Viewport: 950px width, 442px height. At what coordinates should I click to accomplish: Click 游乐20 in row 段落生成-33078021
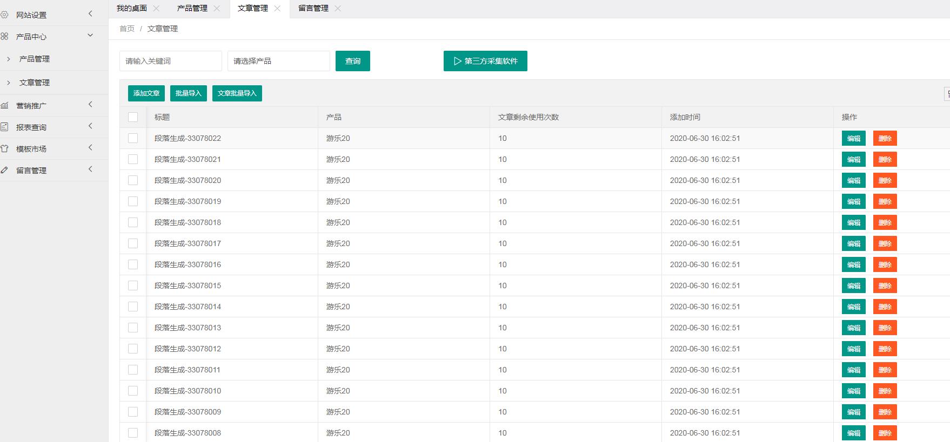click(x=338, y=159)
